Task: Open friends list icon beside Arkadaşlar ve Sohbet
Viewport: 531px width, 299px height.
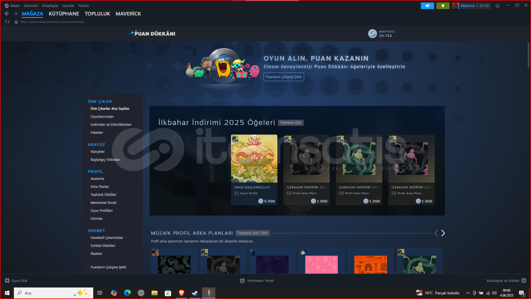Action: pos(524,280)
